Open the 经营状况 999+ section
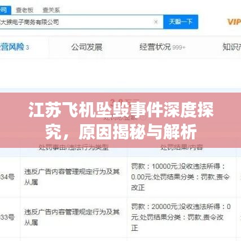The height and width of the screenshot is (241, 241). click(x=163, y=47)
